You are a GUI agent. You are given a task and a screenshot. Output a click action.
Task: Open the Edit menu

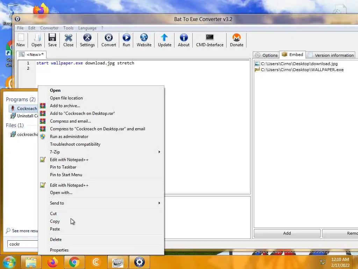[32, 28]
